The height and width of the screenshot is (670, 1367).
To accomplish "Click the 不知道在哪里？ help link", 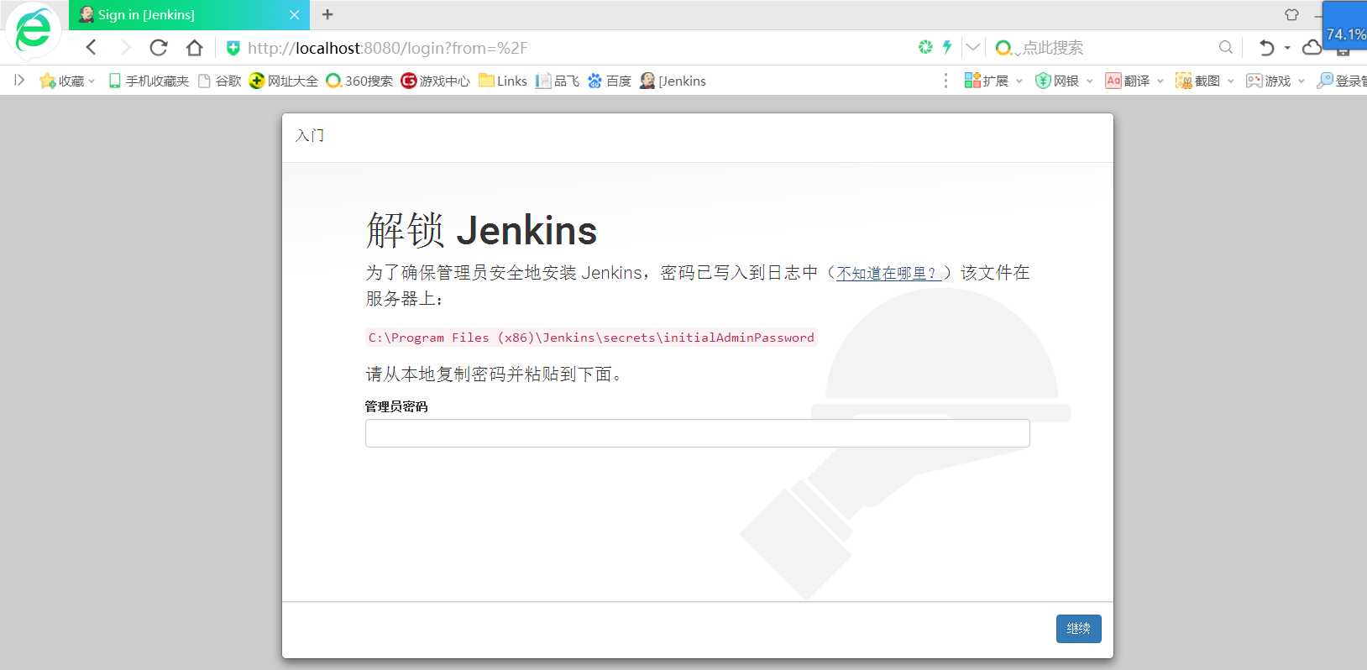I will click(x=889, y=273).
